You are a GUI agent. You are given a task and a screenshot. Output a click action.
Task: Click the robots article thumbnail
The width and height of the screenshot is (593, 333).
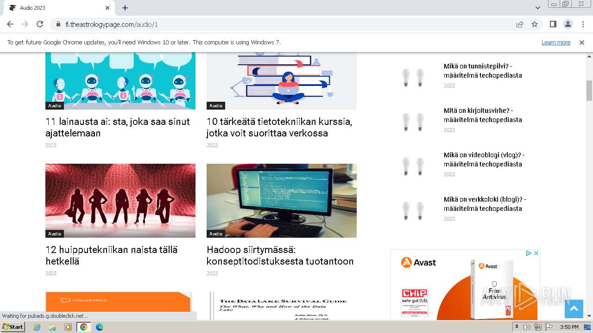point(120,80)
